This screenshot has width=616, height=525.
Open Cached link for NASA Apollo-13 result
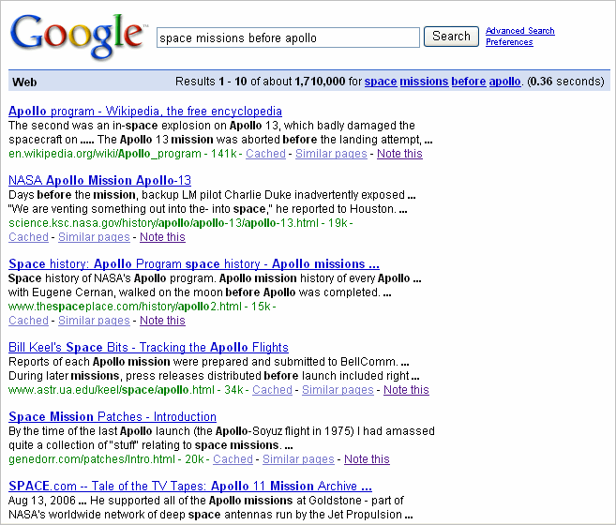(x=28, y=237)
